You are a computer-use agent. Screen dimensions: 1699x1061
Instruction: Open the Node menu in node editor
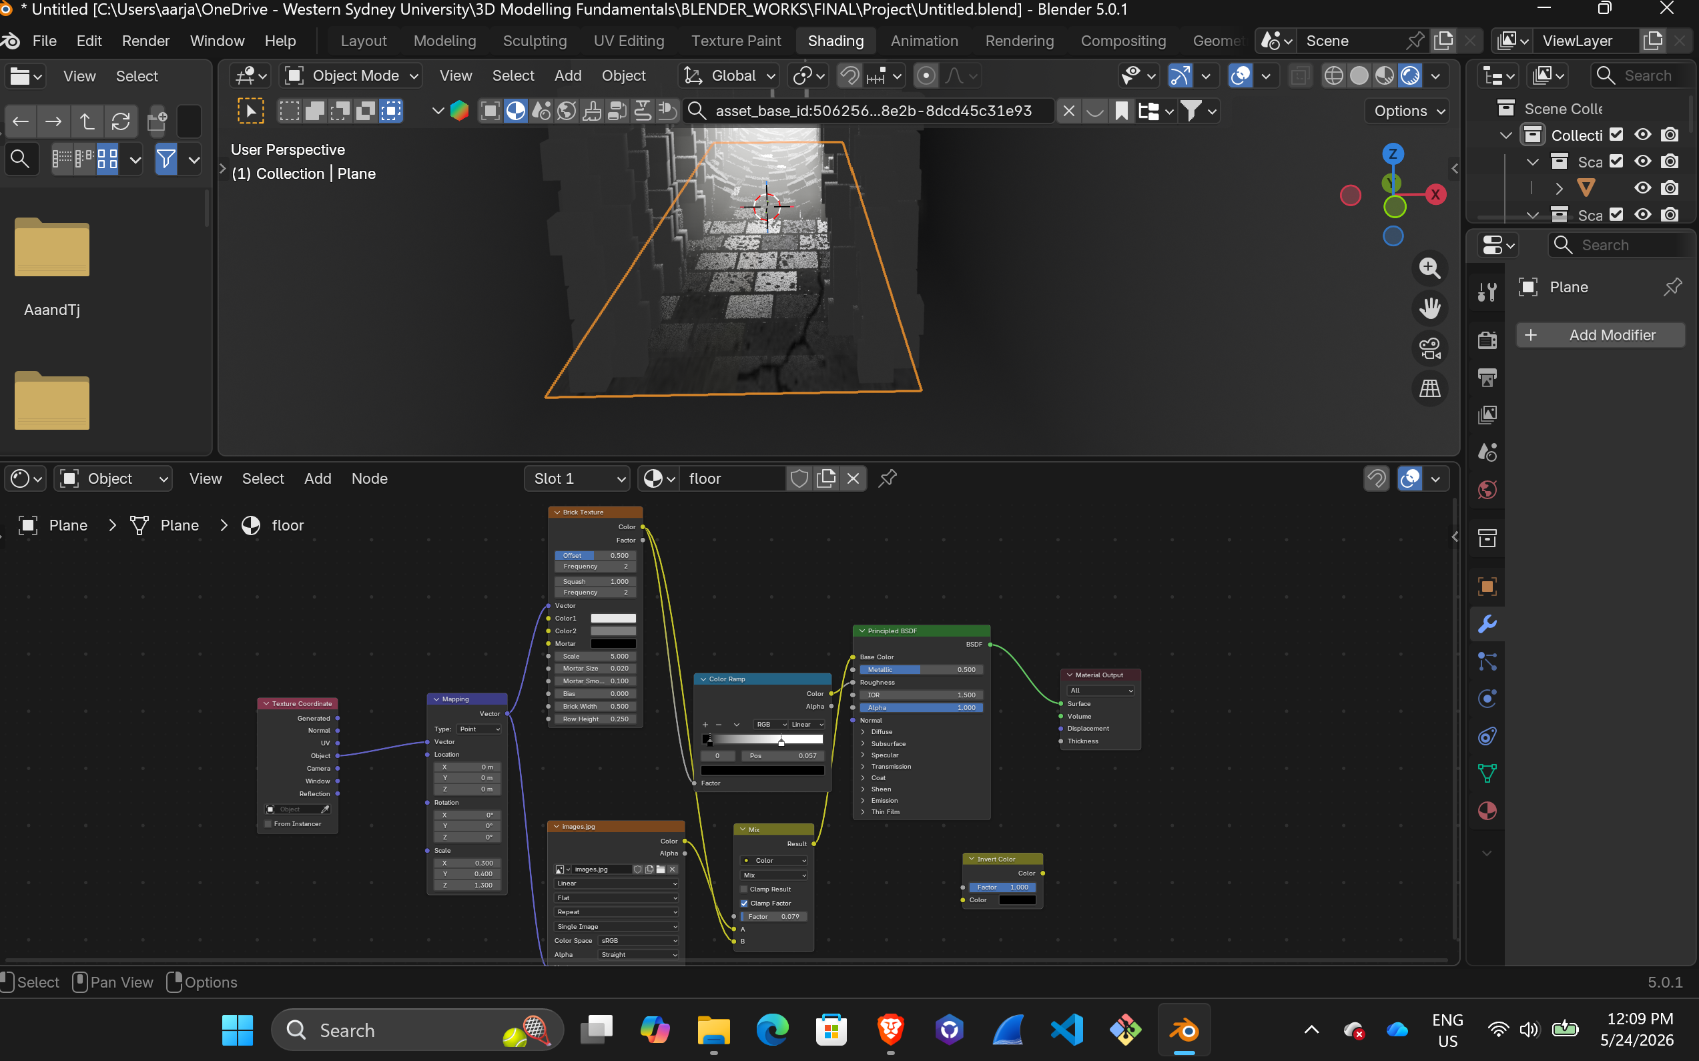tap(369, 478)
